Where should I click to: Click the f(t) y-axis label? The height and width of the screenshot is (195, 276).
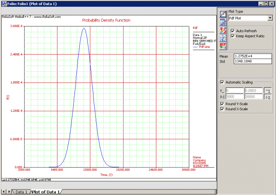click(8, 97)
